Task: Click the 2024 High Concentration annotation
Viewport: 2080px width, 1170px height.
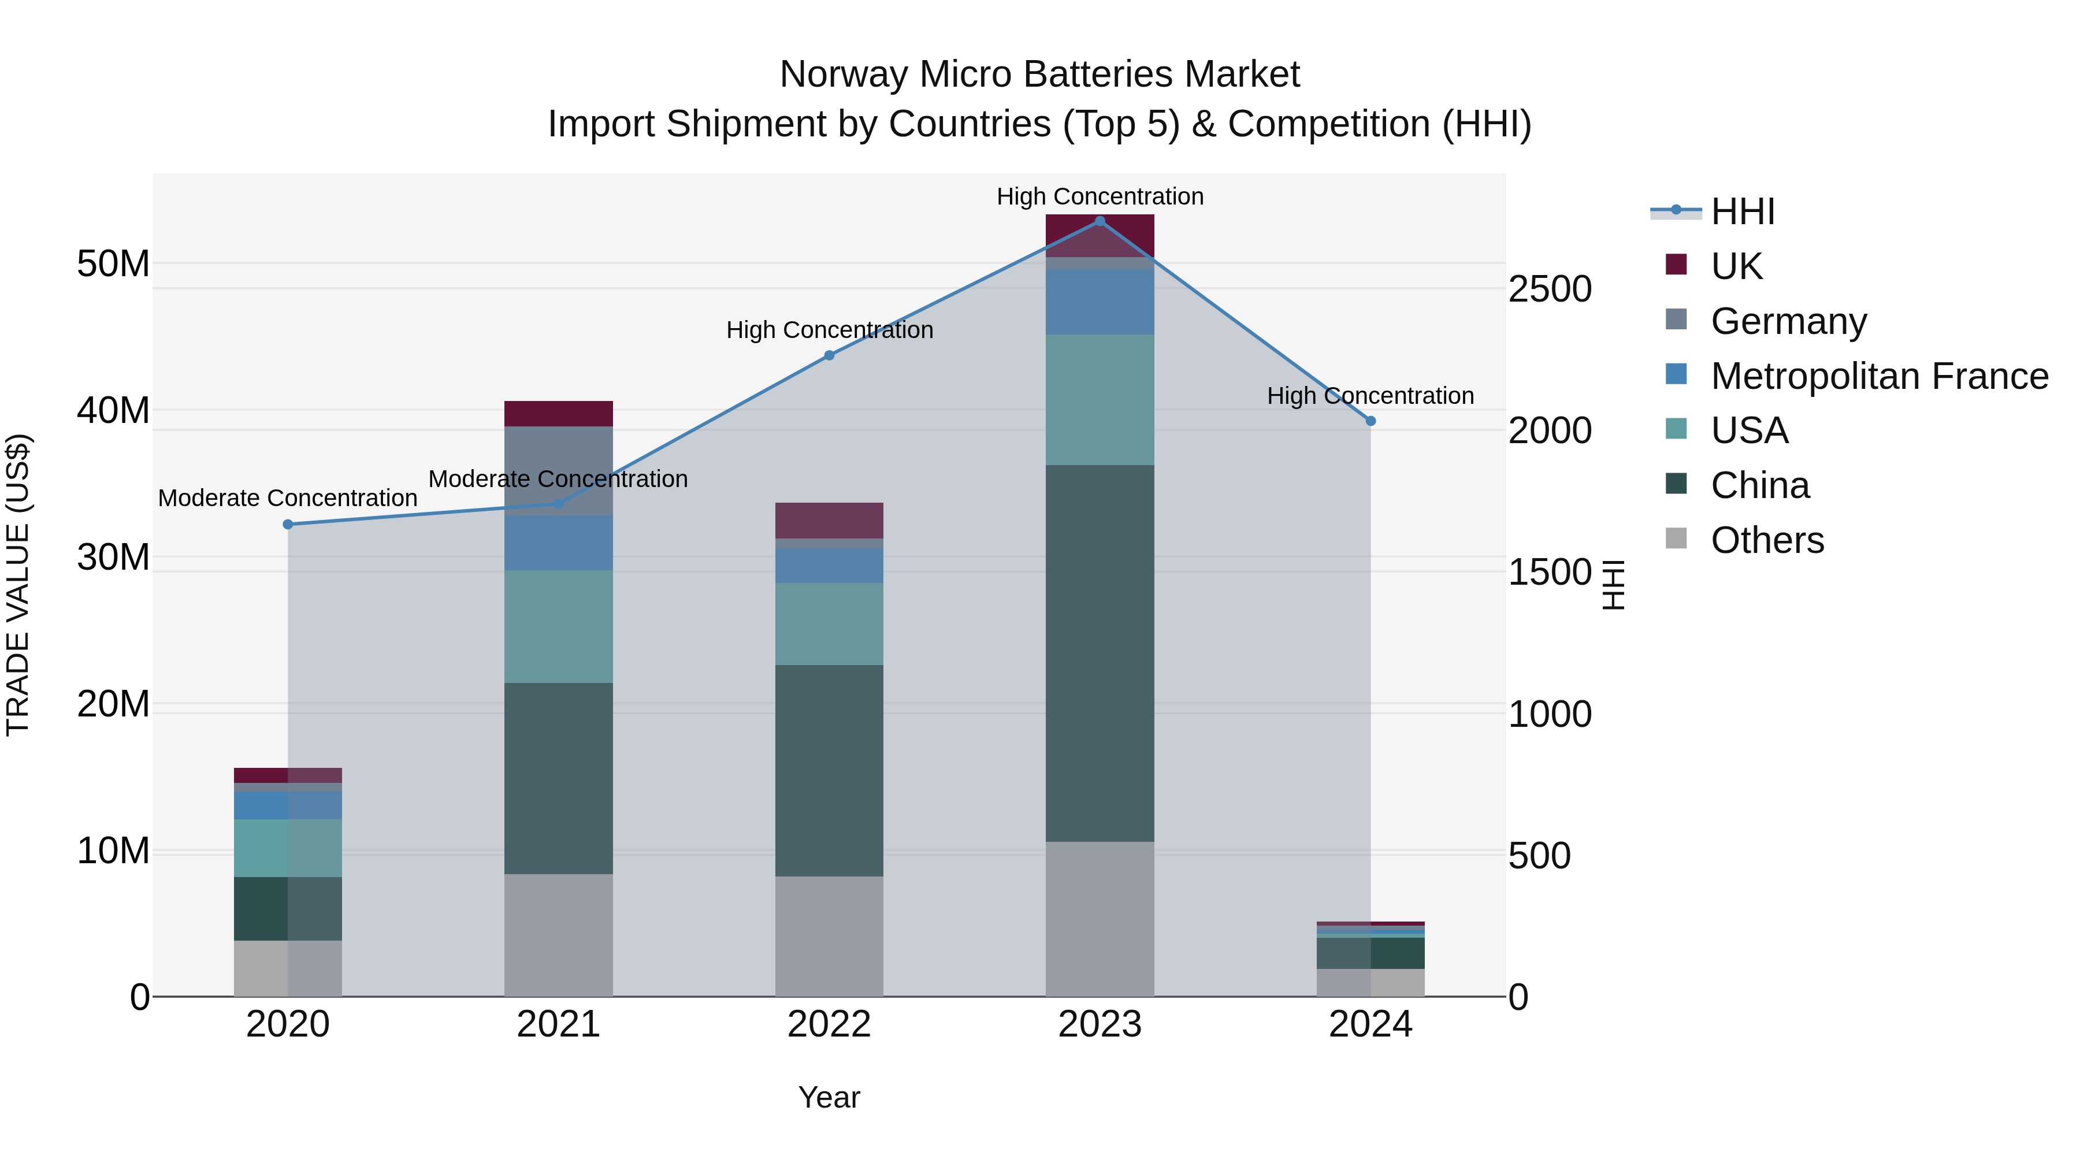Action: (x=1370, y=396)
